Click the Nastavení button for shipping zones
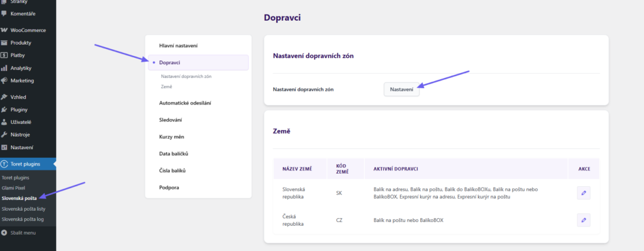The image size is (644, 251). (x=402, y=89)
